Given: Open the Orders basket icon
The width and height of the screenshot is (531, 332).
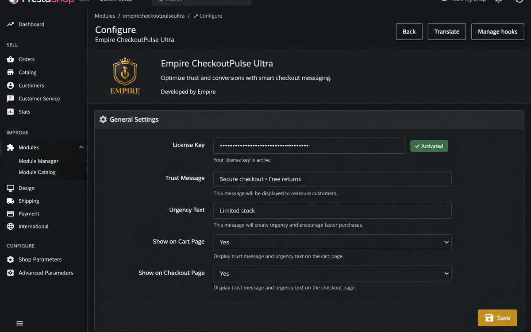Looking at the screenshot, I should [x=11, y=59].
